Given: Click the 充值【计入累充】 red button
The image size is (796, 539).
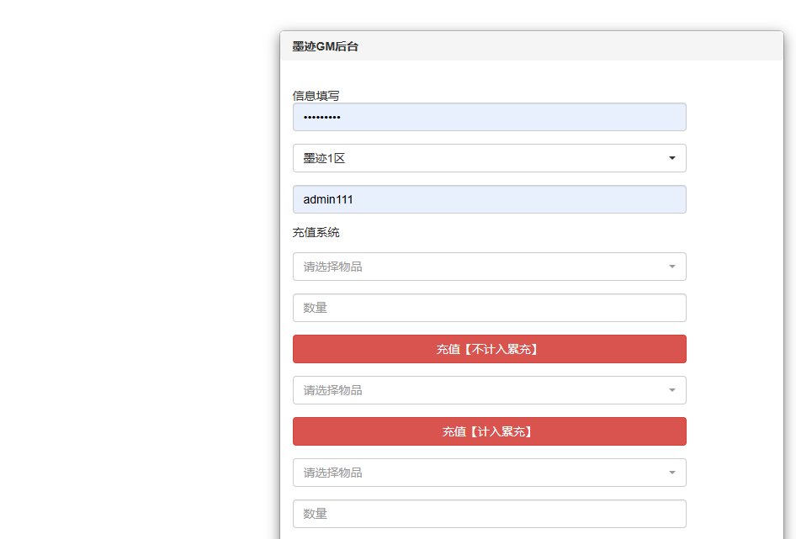Looking at the screenshot, I should (490, 432).
